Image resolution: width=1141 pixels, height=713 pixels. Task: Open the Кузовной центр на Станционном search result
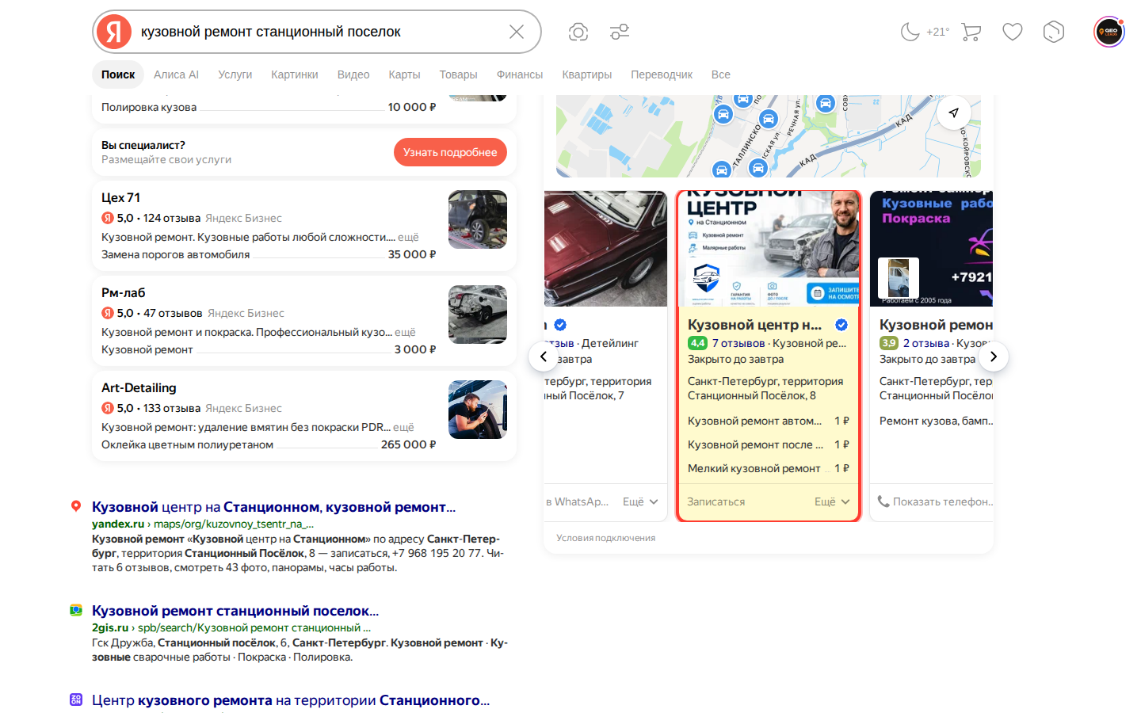(x=273, y=507)
